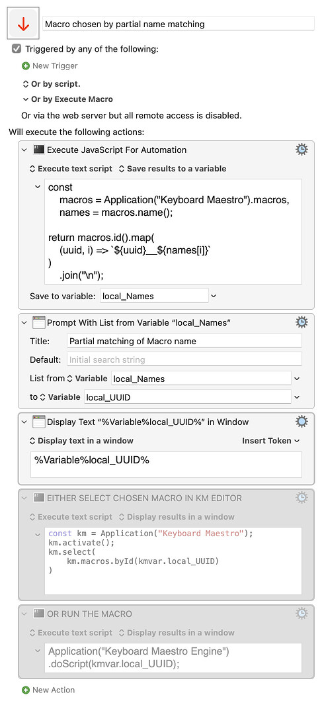This screenshot has height=701, width=322.
Task: Open 'Save results to a variable' popup
Action: click(173, 169)
